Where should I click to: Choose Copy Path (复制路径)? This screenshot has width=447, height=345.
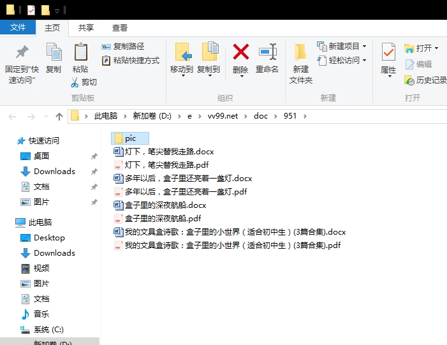[122, 46]
